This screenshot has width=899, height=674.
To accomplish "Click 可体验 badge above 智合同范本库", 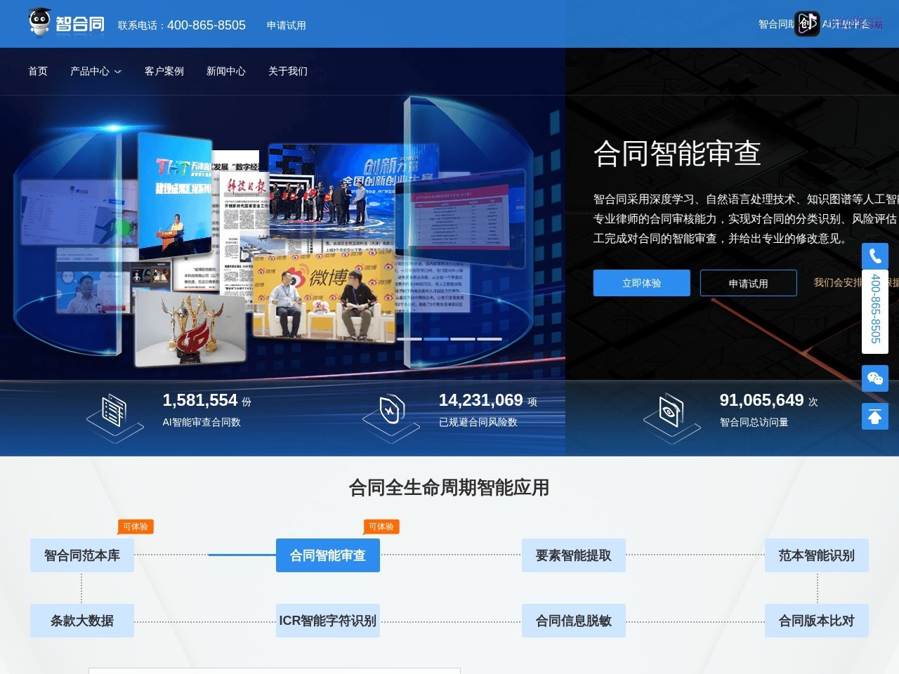I will 136,527.
